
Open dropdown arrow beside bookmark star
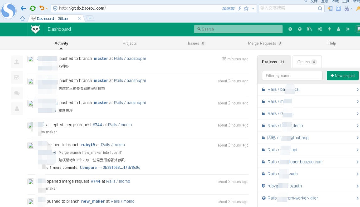click(253, 8)
